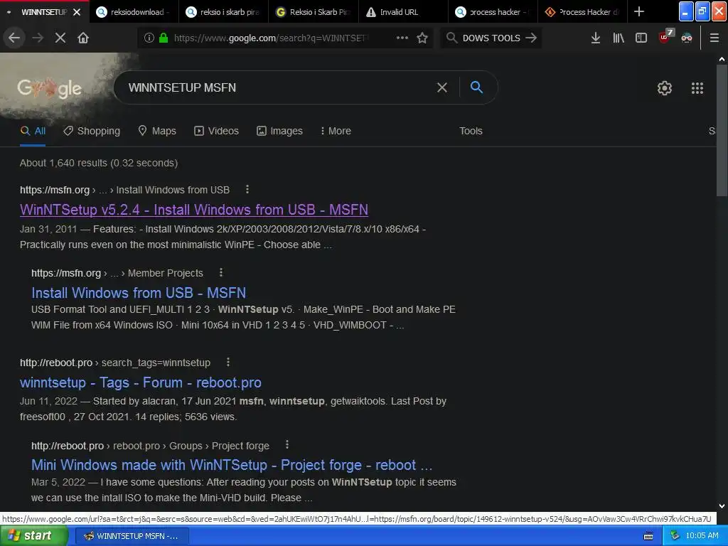Open the downloads panel
The height and width of the screenshot is (546, 728).
pyautogui.click(x=596, y=38)
